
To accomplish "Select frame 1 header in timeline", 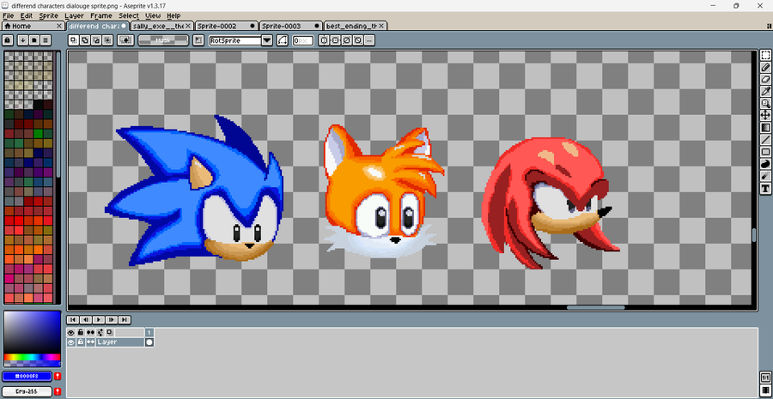I will 149,333.
